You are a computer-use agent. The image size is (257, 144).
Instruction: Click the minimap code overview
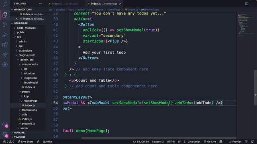pos(245,24)
